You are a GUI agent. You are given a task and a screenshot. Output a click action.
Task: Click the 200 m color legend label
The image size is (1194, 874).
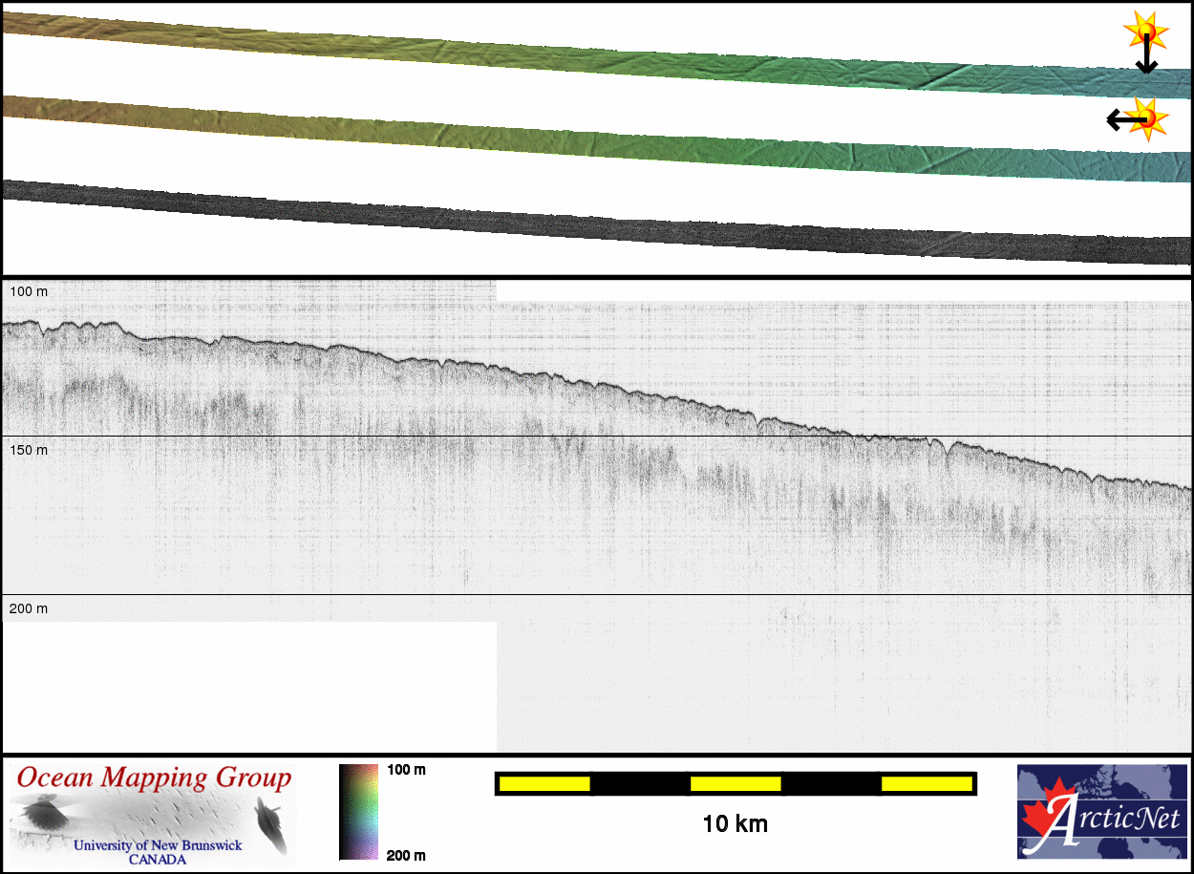tap(406, 855)
